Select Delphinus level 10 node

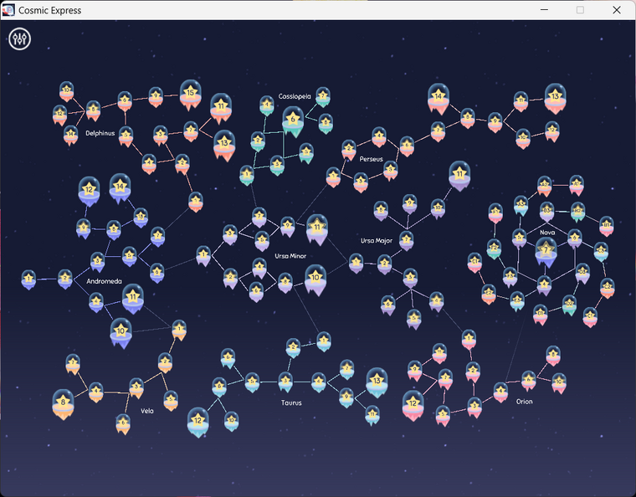66,91
